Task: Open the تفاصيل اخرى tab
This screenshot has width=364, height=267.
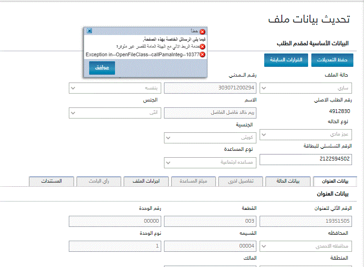Action: coord(241,181)
